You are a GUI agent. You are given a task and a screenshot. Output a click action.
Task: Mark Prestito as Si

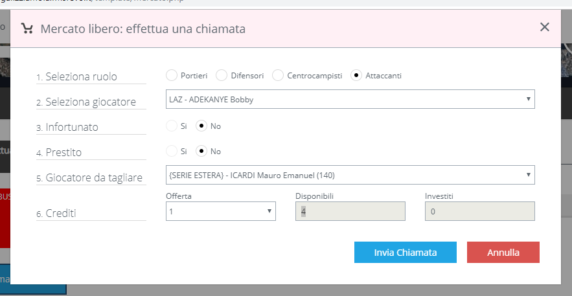[x=172, y=151]
